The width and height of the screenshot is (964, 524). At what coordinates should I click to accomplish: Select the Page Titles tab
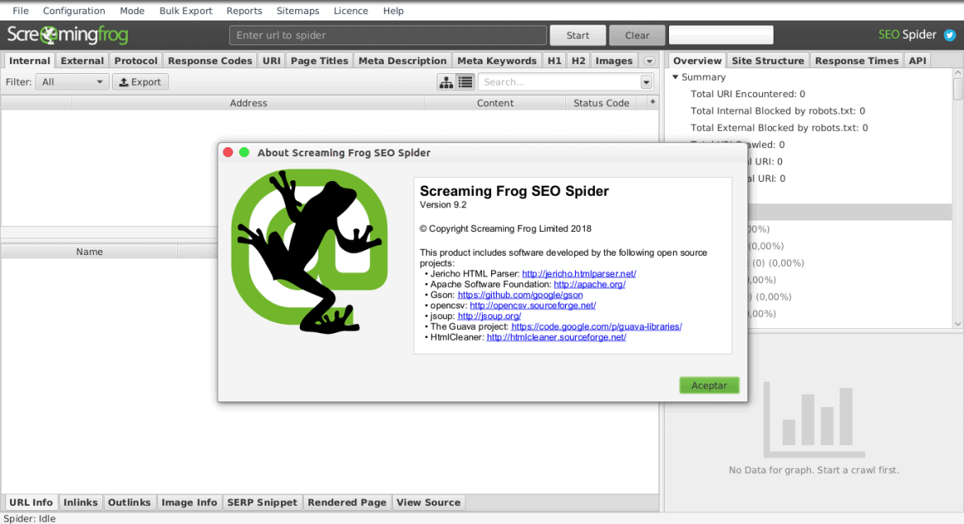click(319, 61)
